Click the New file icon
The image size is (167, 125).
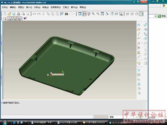coord(5,14)
